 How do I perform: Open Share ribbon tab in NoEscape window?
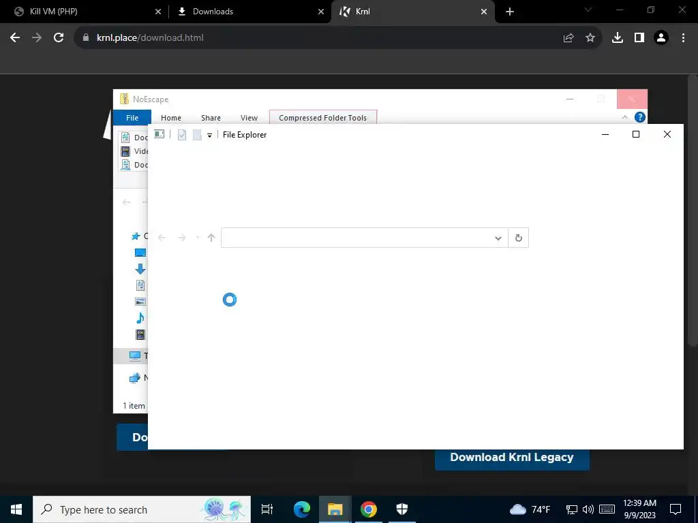pyautogui.click(x=211, y=118)
